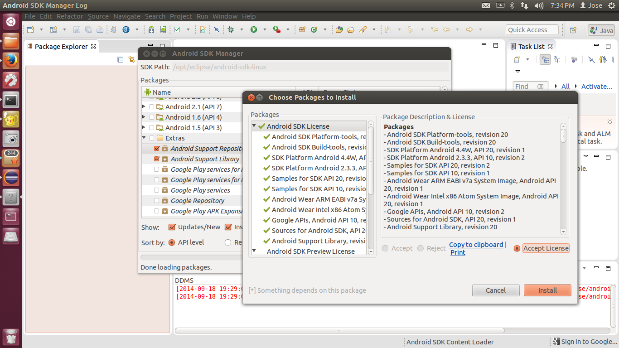The height and width of the screenshot is (348, 619).
Task: Toggle the Updates/New show checkbox
Action: tap(172, 227)
